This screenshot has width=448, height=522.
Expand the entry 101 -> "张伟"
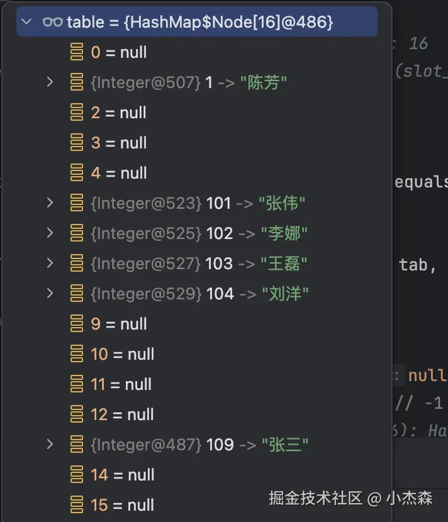50,203
